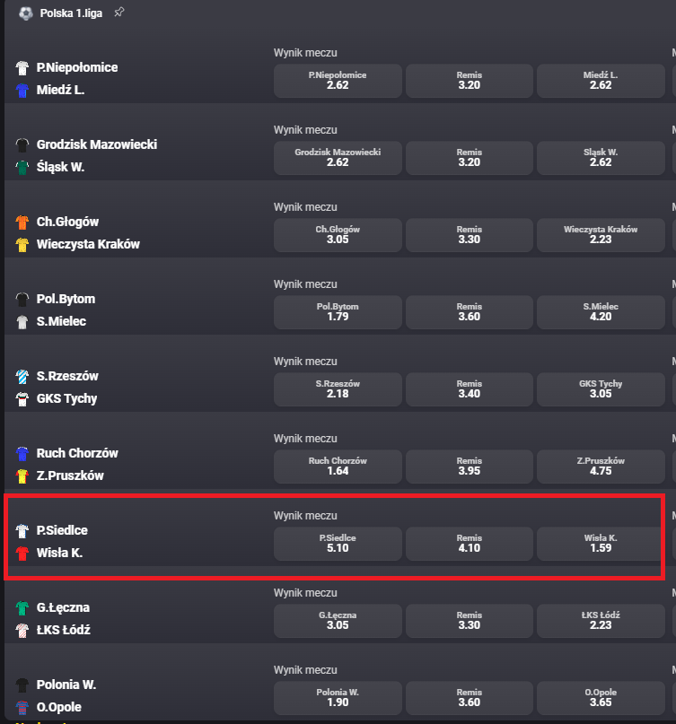Choose ŁKS Łódź win at 2.23

coord(601,621)
